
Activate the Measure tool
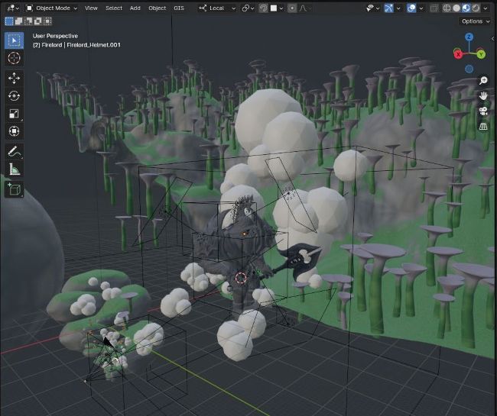(14, 169)
